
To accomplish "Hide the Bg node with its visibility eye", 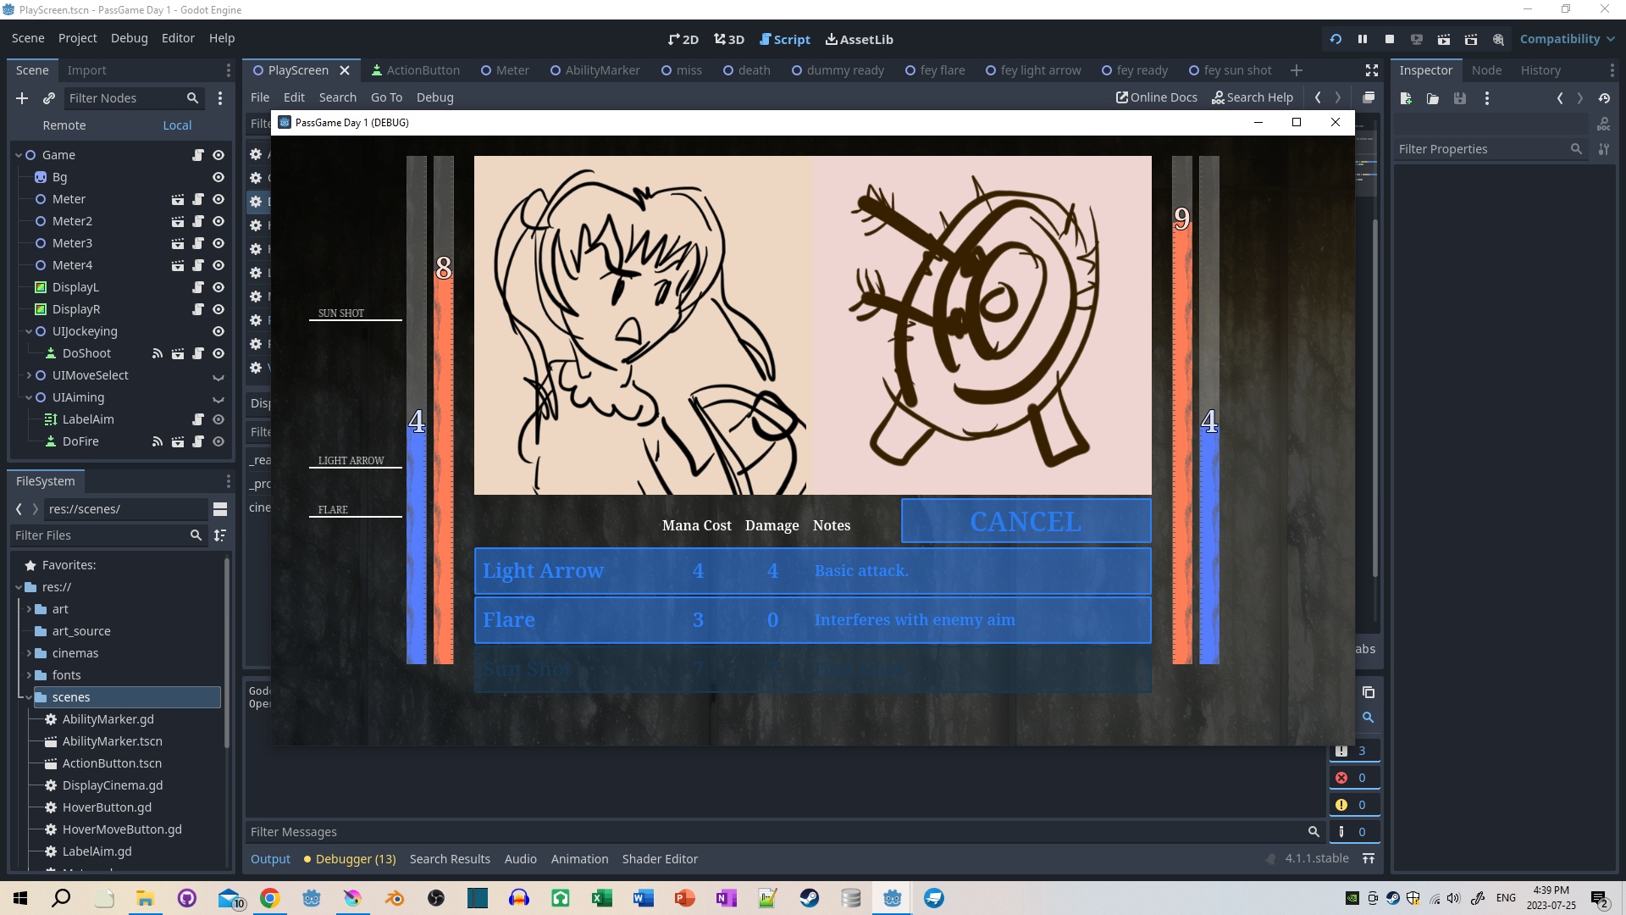I will point(218,177).
